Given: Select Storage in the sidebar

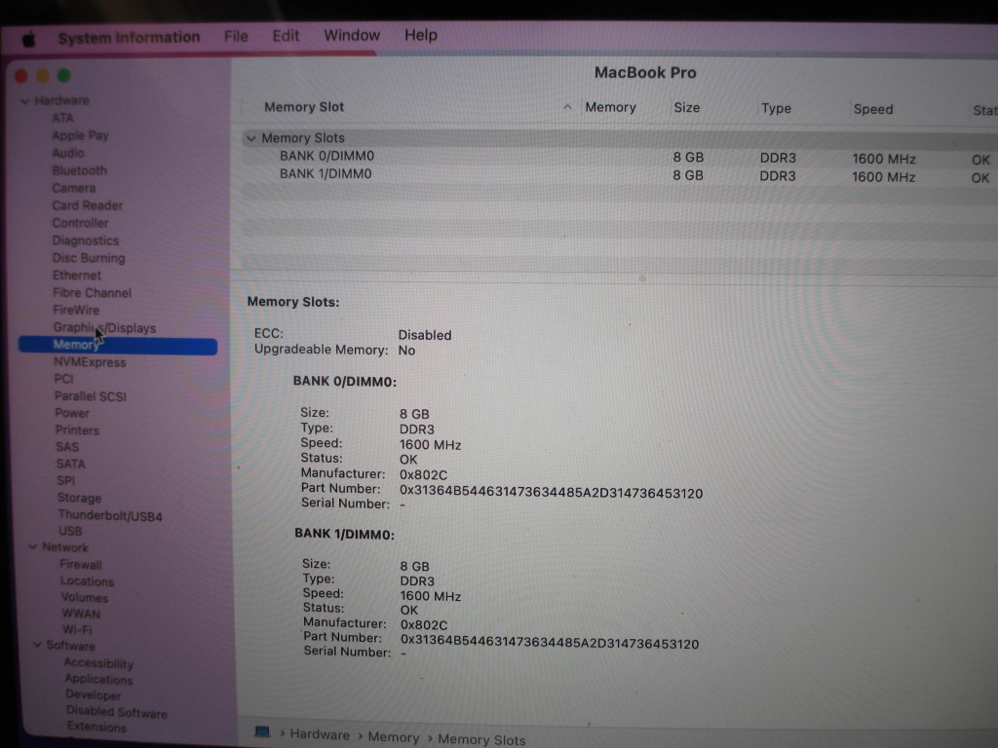Looking at the screenshot, I should tap(79, 498).
